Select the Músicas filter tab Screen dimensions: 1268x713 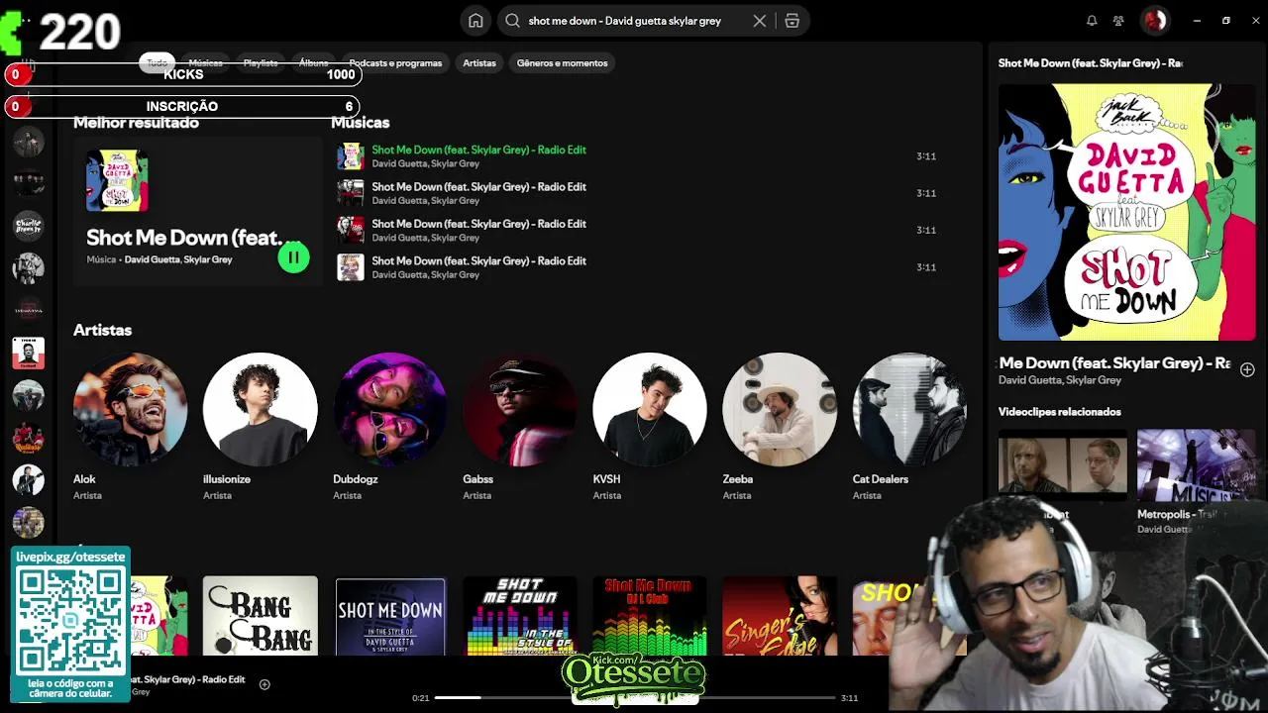point(205,63)
